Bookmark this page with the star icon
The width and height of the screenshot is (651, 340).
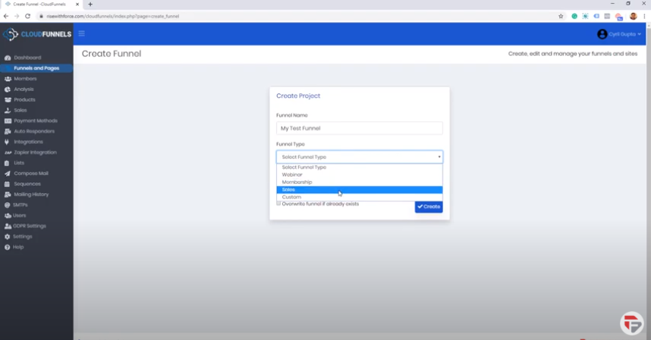click(x=561, y=16)
